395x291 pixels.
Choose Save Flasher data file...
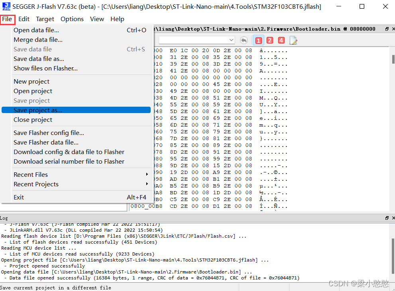76,143
